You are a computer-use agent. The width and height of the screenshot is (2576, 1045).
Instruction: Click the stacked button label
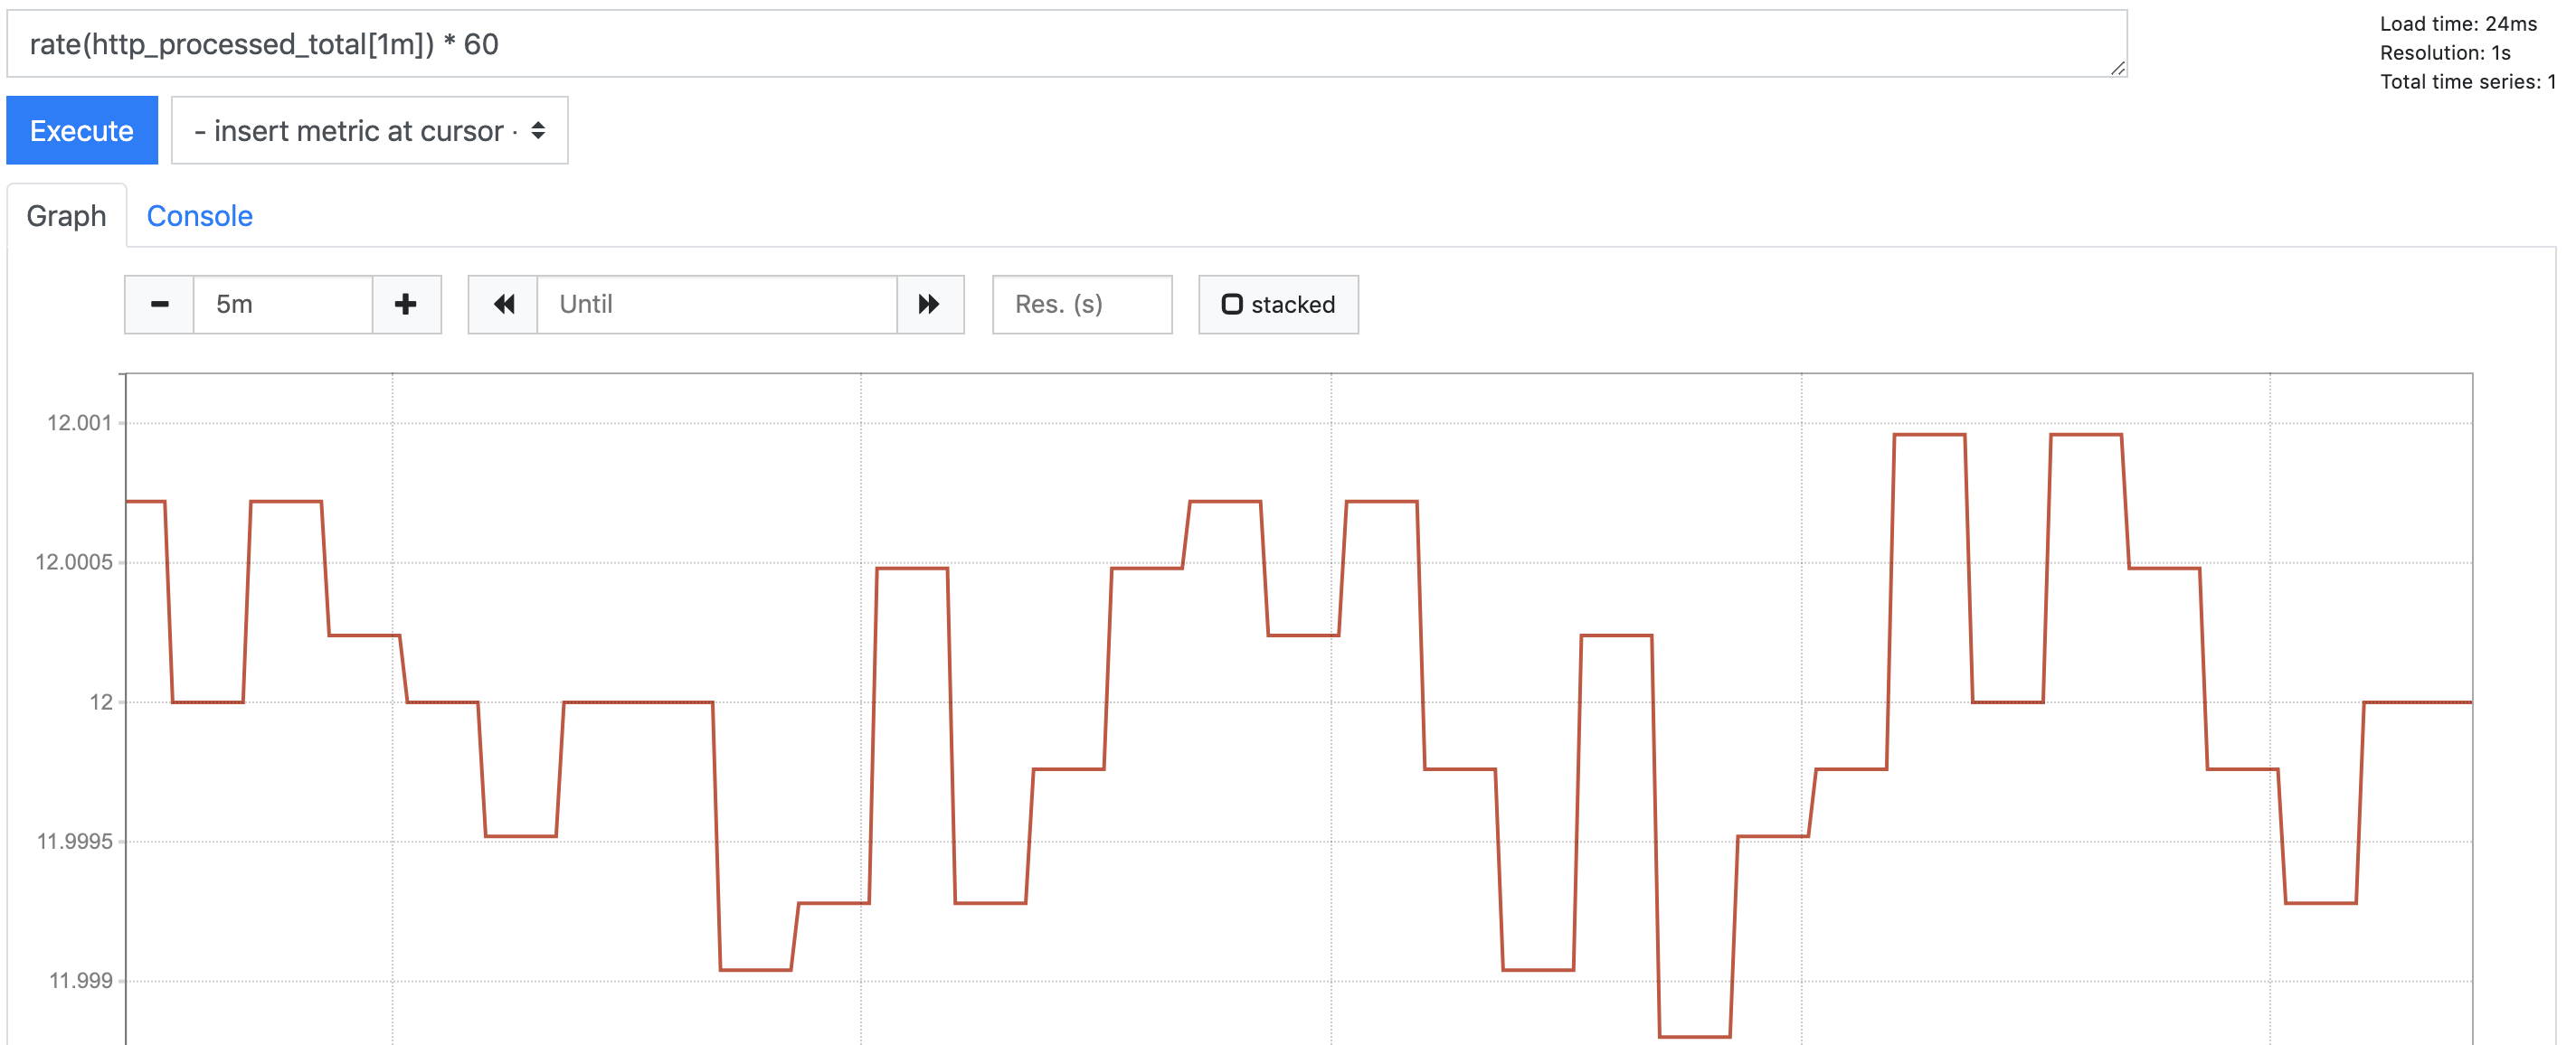[x=1292, y=305]
